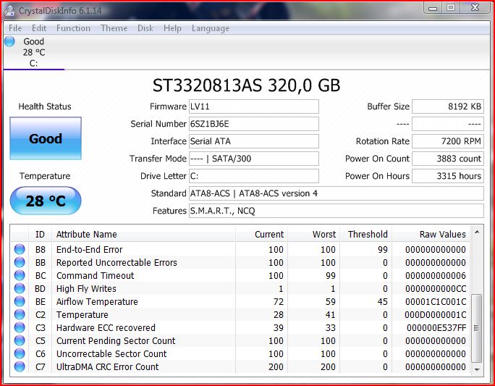Minimize the CrystalDiskInfo window
The height and width of the screenshot is (386, 495).
[x=433, y=7]
